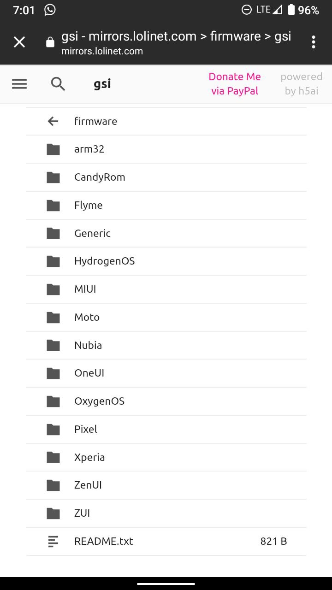Tap the WhatsApp notification icon
Viewport: 332px width, 590px height.
point(50,10)
